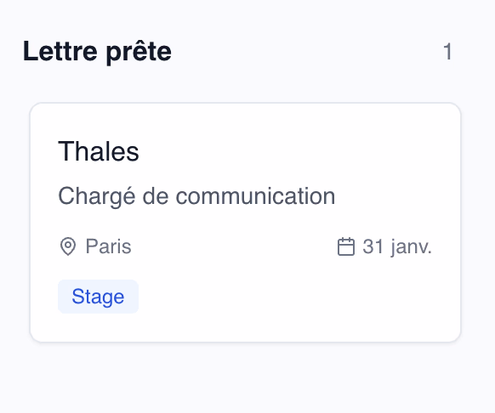Click the calendar icon next to 31 janv.
The width and height of the screenshot is (495, 413).
(346, 246)
